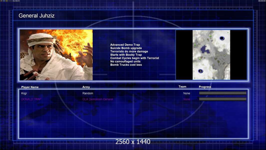
Task: Click the General Juhziz title text
Action: [37, 16]
